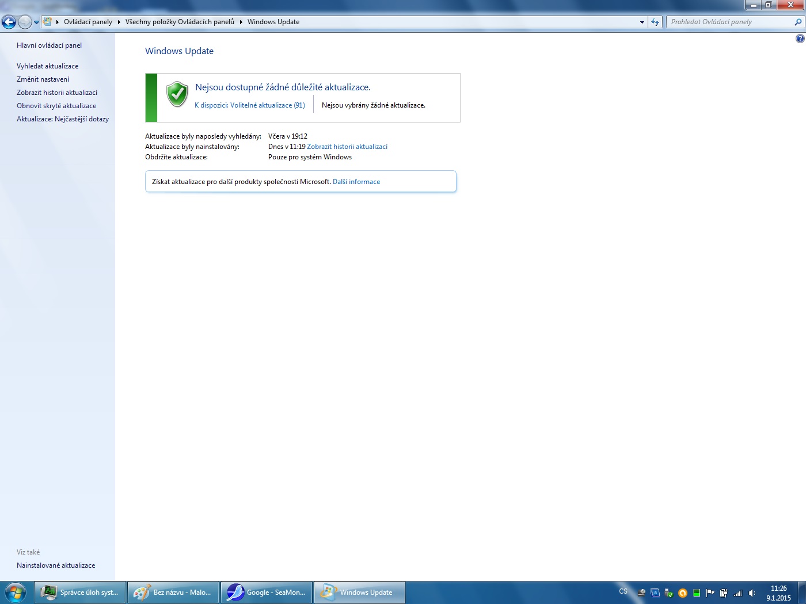Open Nainstalované aktualizace link
The image size is (806, 604).
pos(56,565)
